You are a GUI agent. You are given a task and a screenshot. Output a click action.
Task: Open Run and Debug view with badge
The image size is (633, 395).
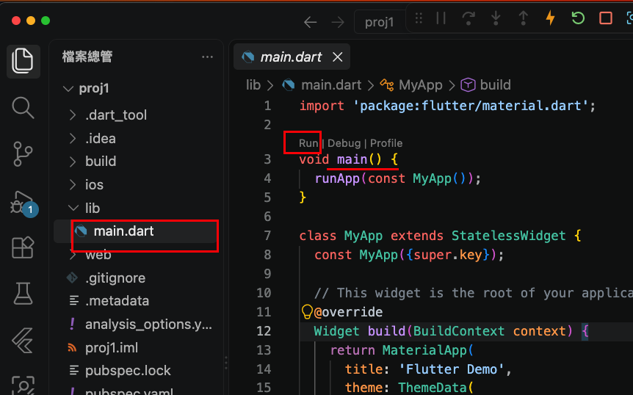pyautogui.click(x=23, y=203)
